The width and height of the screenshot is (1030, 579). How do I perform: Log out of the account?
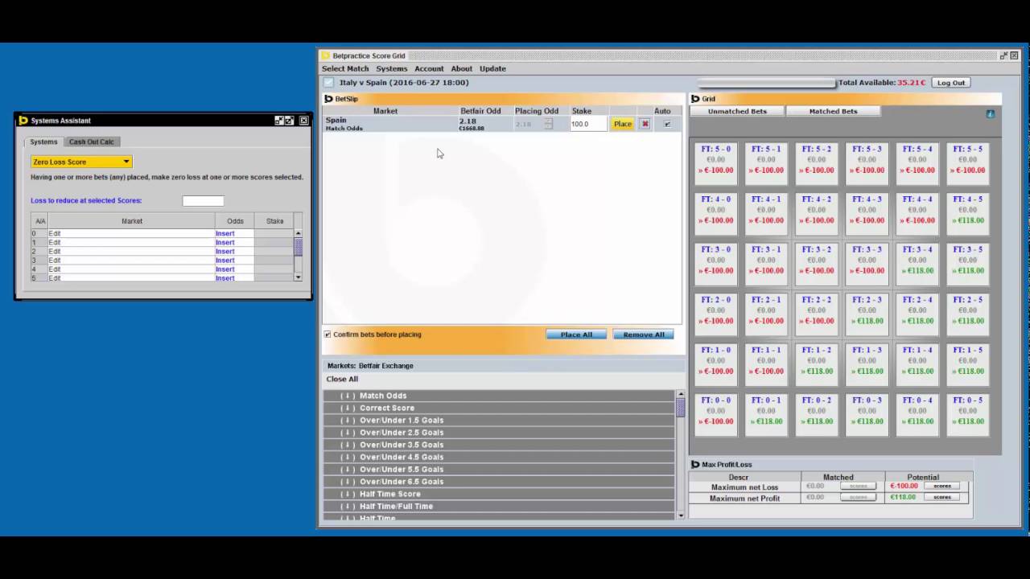(x=950, y=83)
